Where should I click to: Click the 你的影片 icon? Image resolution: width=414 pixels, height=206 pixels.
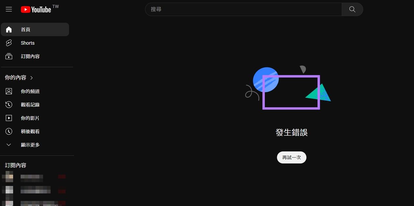click(9, 118)
